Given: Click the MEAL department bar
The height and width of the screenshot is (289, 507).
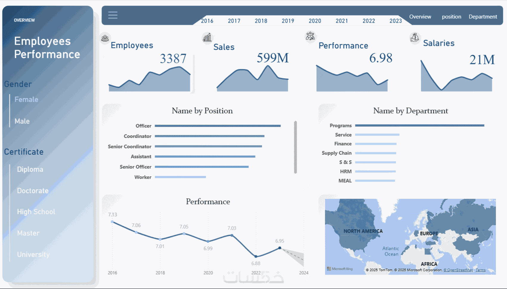Looking at the screenshot, I should click(x=375, y=181).
